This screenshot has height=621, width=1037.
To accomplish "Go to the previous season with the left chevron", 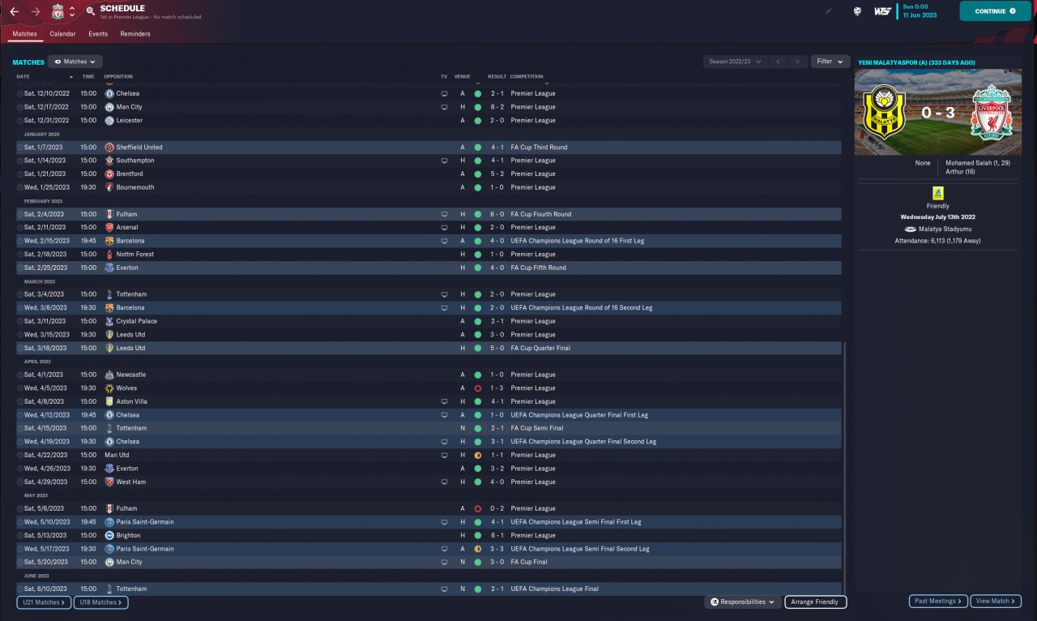I will click(x=779, y=62).
